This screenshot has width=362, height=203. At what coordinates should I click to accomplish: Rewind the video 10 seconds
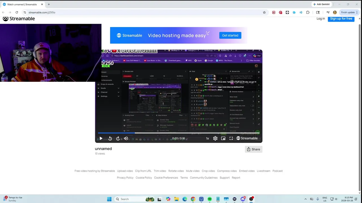[x=110, y=138]
